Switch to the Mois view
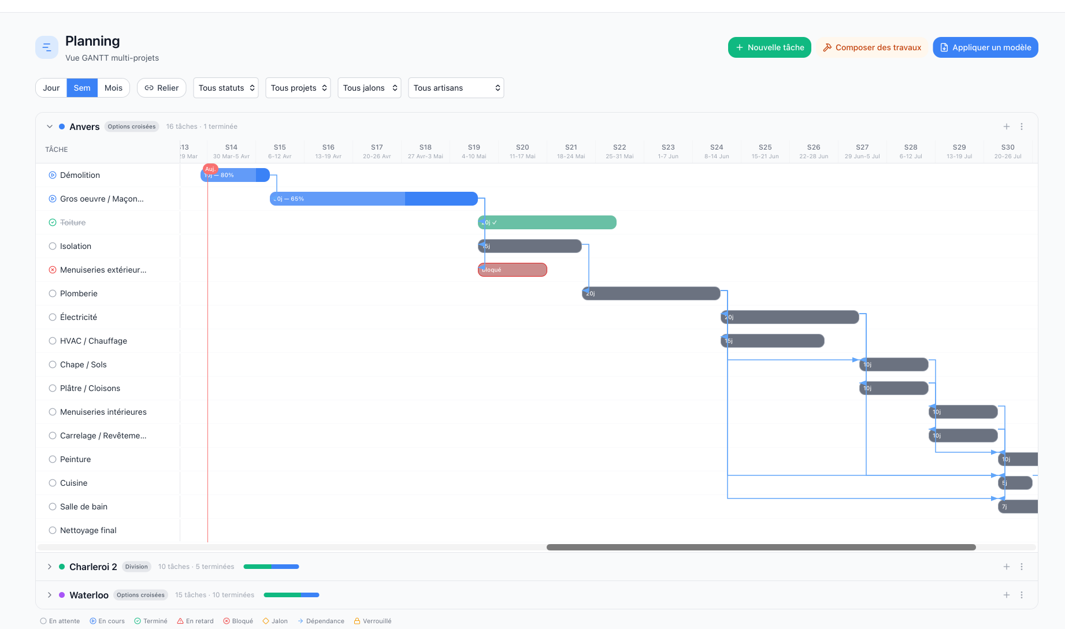 tap(113, 87)
